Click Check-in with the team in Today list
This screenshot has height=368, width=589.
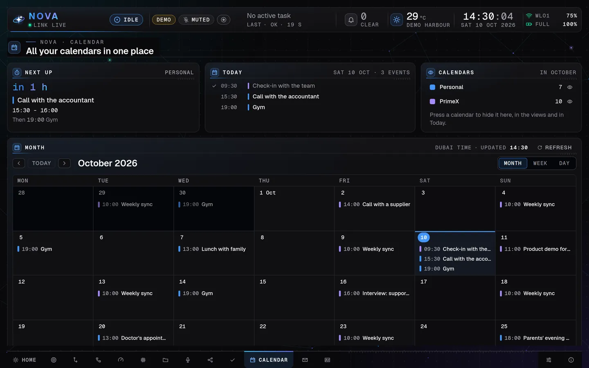click(284, 86)
